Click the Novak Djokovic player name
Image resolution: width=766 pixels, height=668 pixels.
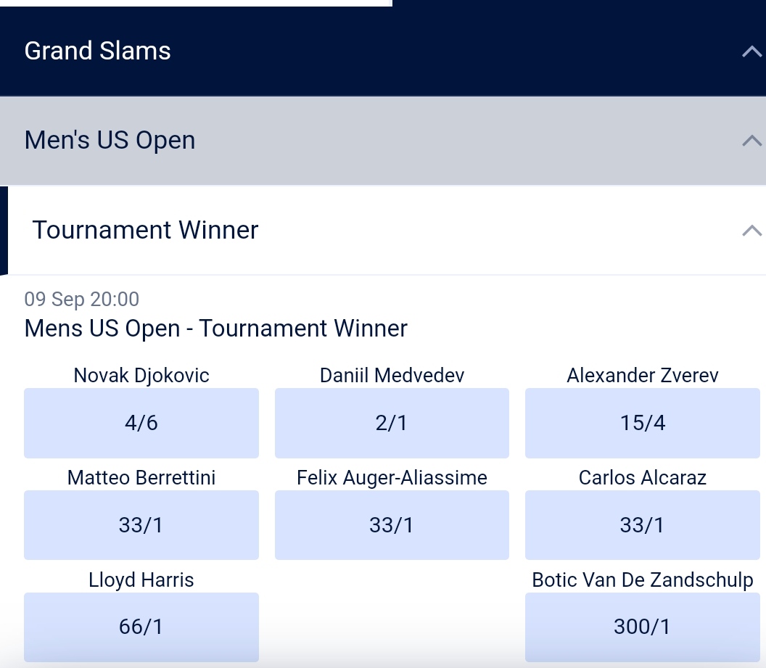click(x=141, y=375)
